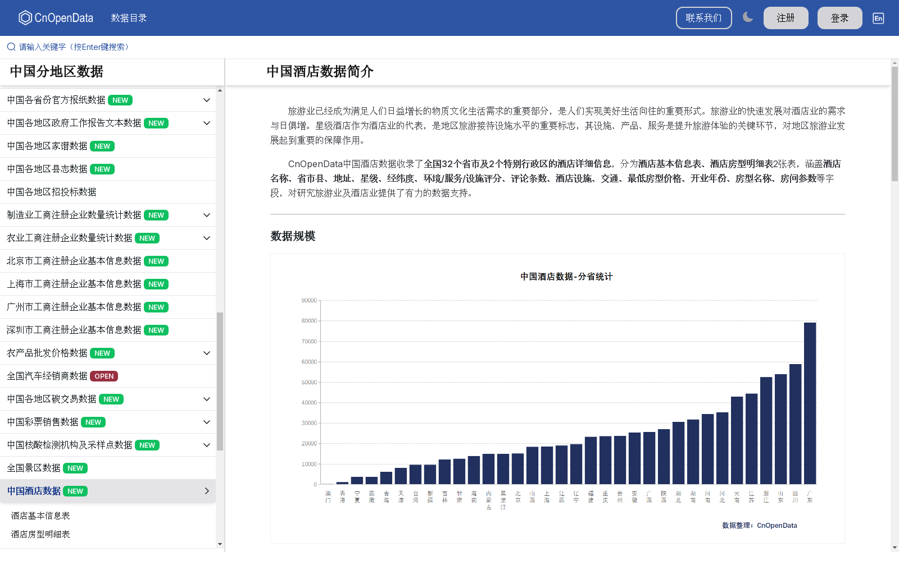Collapse 中国酒店数据 chevron arrow
This screenshot has width=899, height=561.
tap(207, 491)
